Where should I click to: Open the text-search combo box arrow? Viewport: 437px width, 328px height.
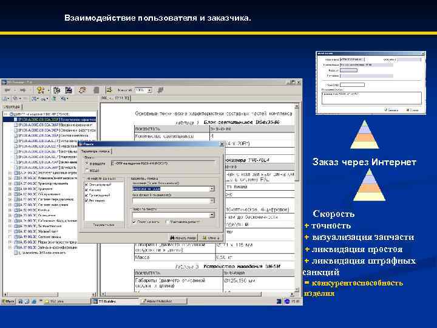pyautogui.click(x=212, y=215)
